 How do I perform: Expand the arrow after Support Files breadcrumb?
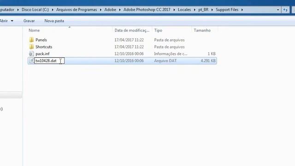click(x=242, y=10)
